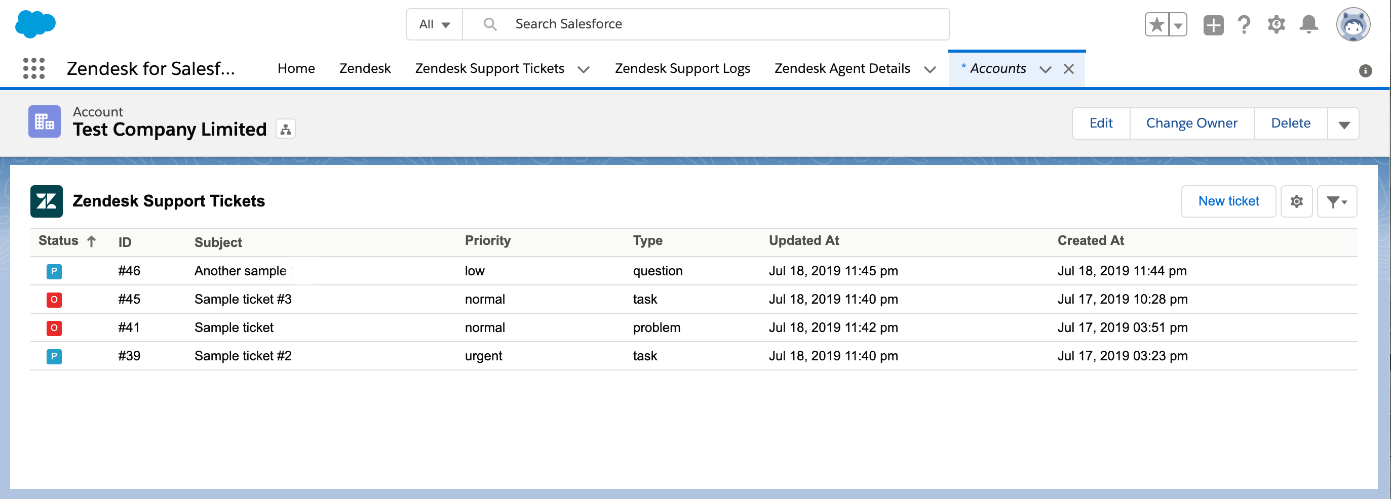The image size is (1391, 499).
Task: Sort by the Updated At column header
Action: click(x=803, y=240)
